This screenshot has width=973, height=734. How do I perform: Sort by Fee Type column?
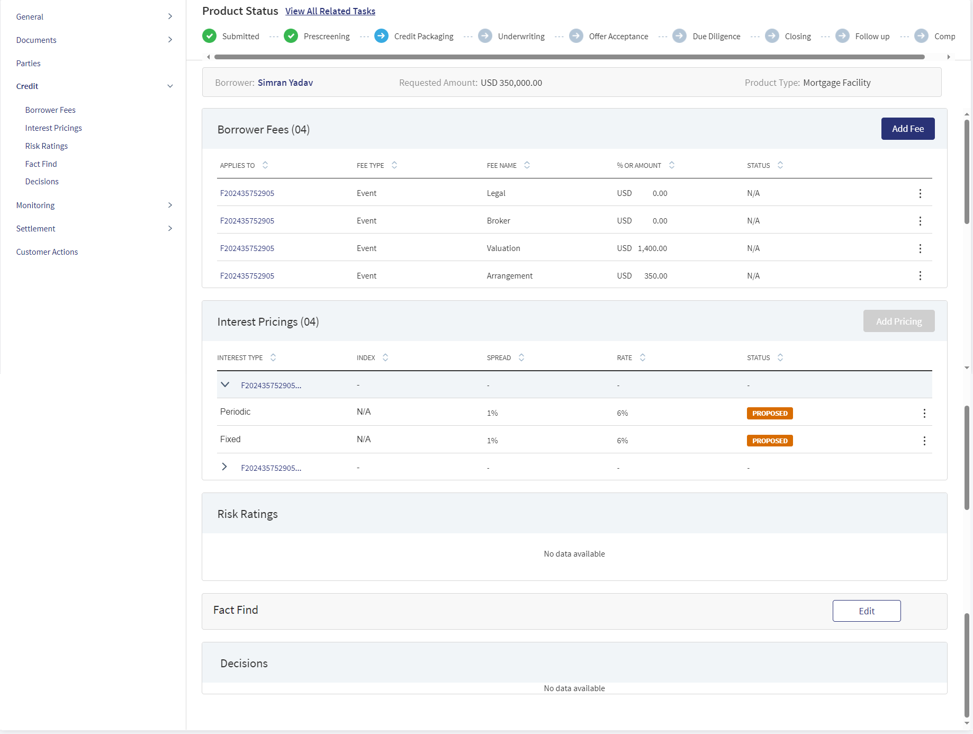click(394, 165)
